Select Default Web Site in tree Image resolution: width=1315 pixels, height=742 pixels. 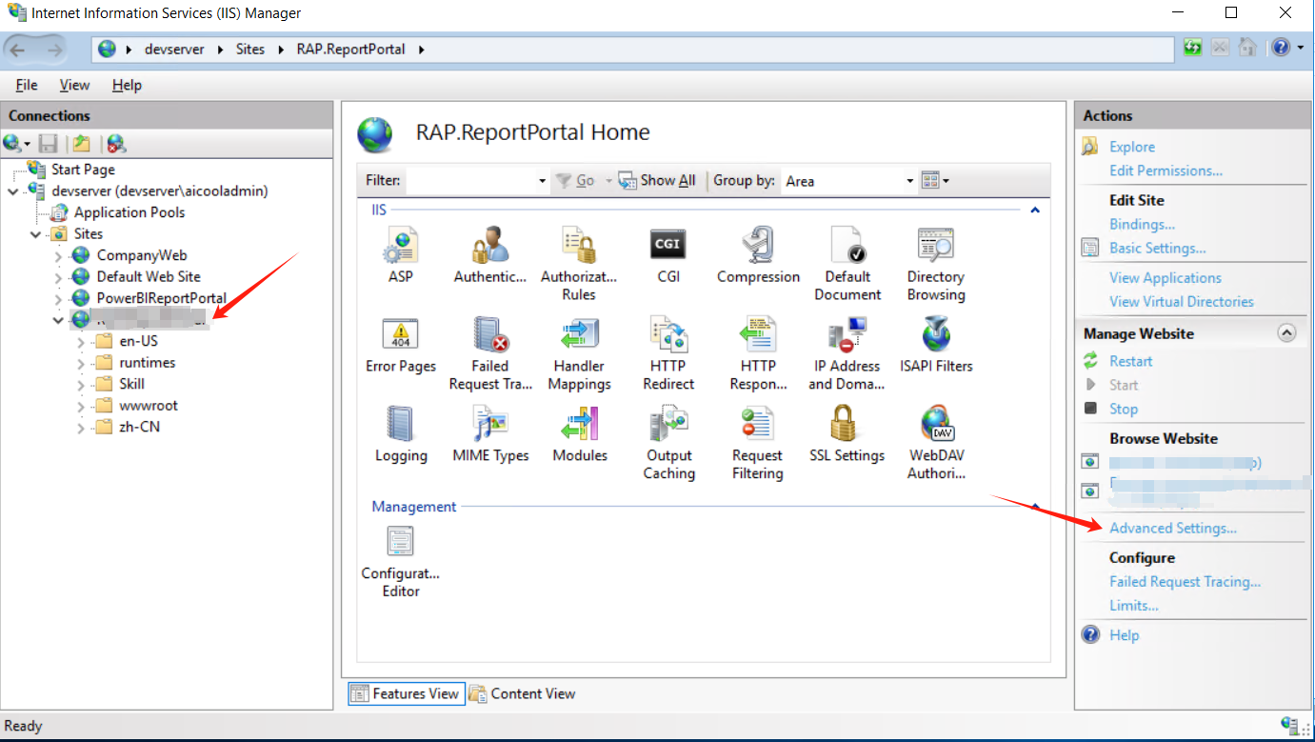[x=149, y=276]
